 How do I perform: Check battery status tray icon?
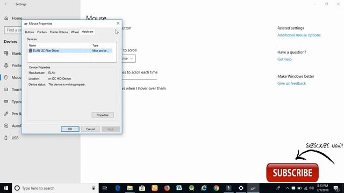click(299, 188)
